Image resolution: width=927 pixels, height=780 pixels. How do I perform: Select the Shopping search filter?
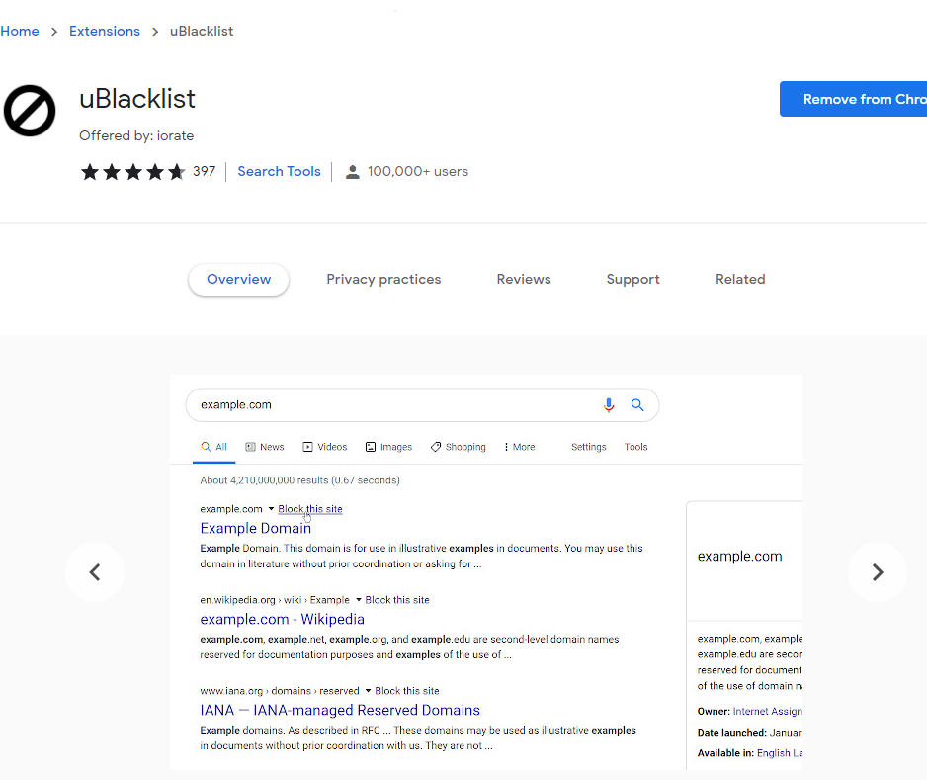point(459,447)
